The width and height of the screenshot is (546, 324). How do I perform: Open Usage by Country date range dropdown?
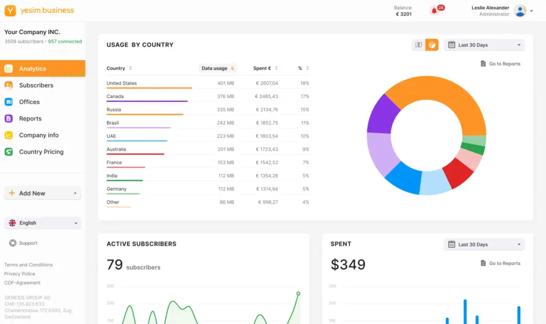[x=484, y=45]
